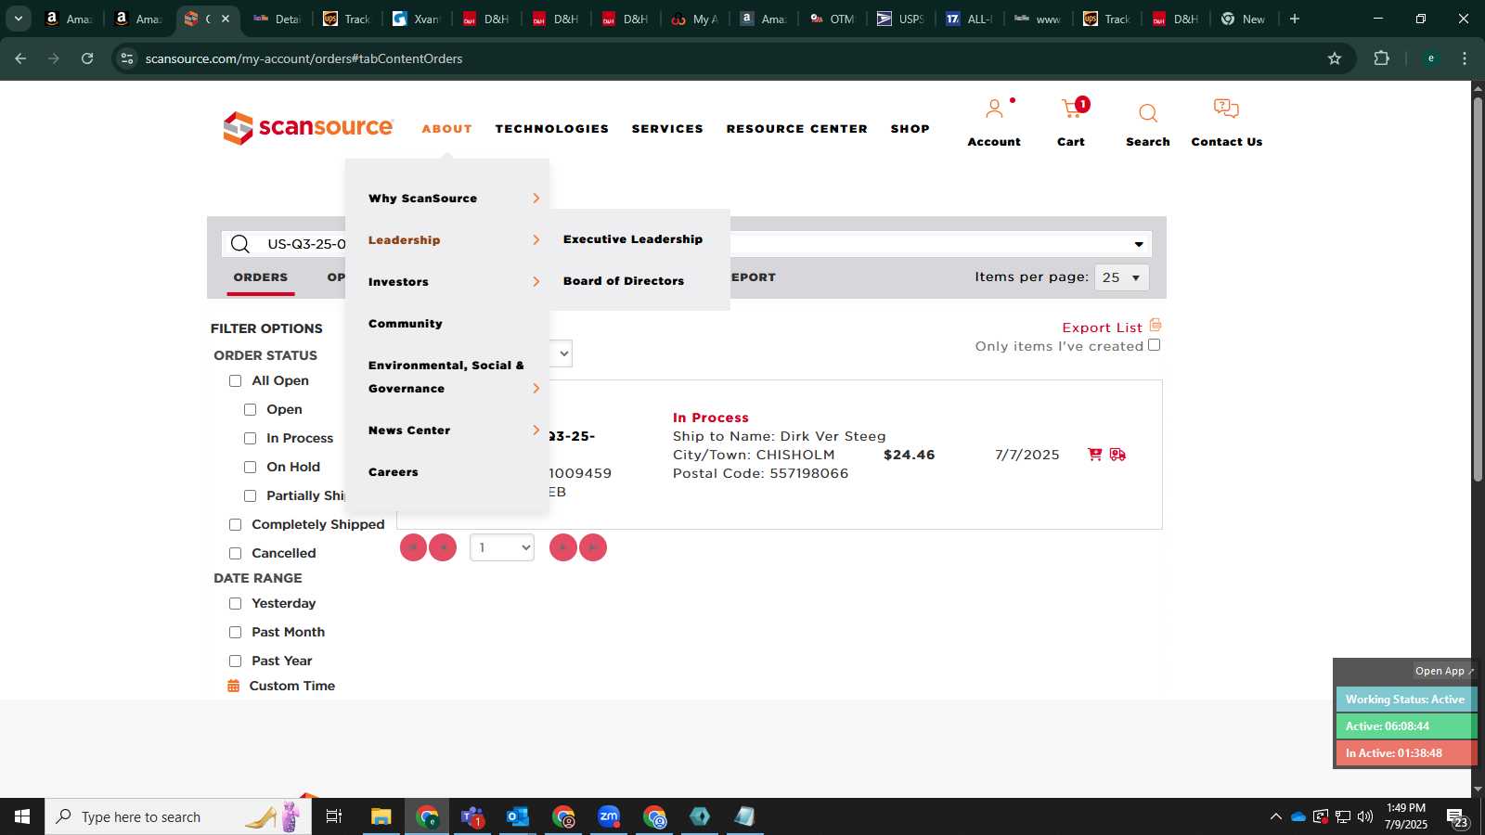Check the Cancelled filter
Image resolution: width=1485 pixels, height=835 pixels.
coord(235,553)
